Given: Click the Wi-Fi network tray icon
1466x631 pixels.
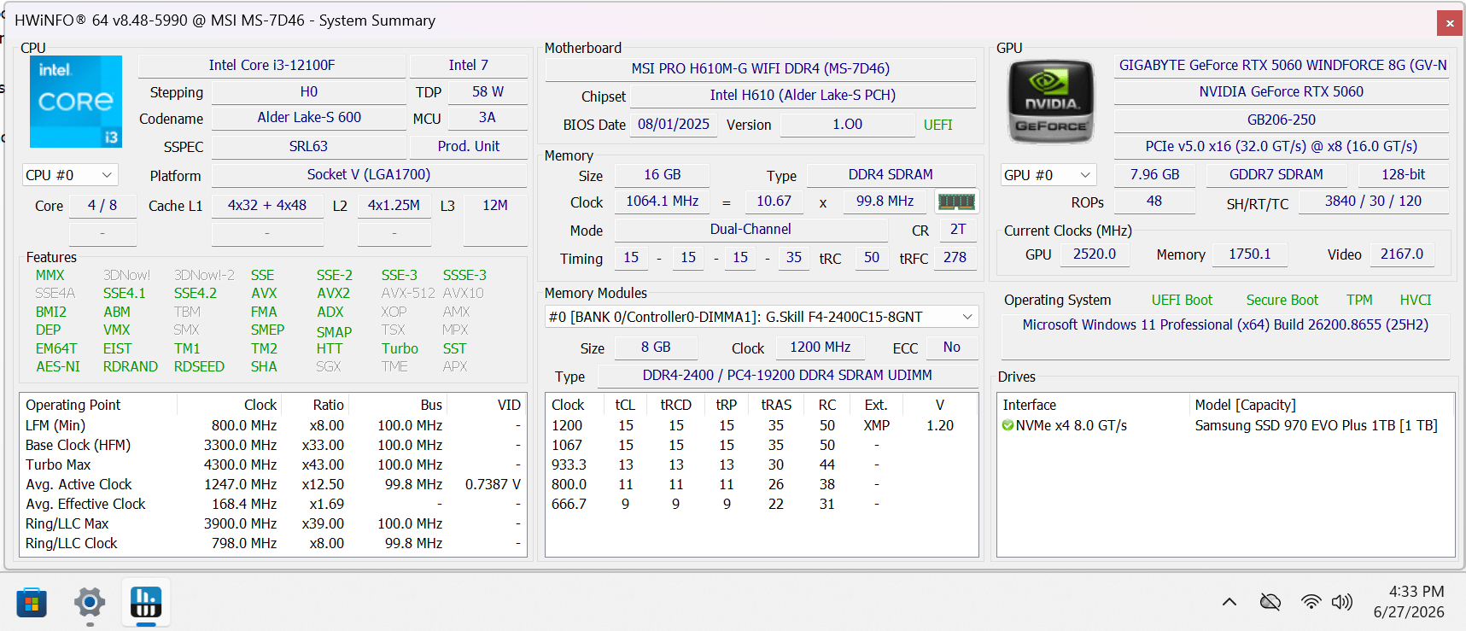Looking at the screenshot, I should click(1311, 602).
